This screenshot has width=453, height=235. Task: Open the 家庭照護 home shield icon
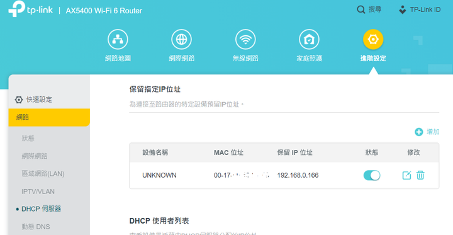309,39
